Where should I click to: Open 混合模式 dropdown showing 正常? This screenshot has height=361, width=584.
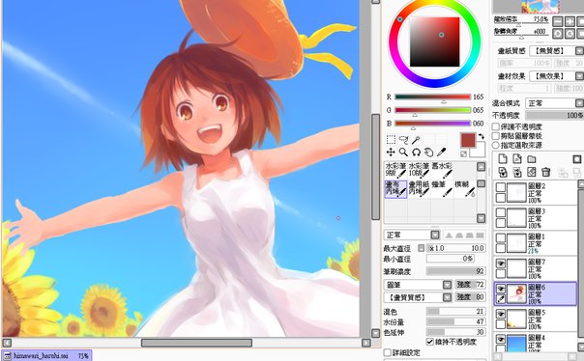(554, 103)
